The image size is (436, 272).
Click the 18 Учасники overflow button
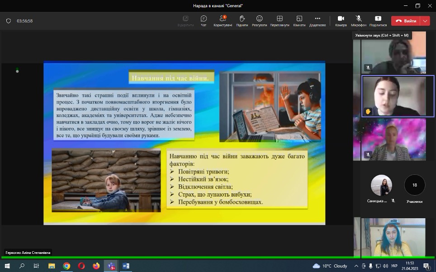414,185
